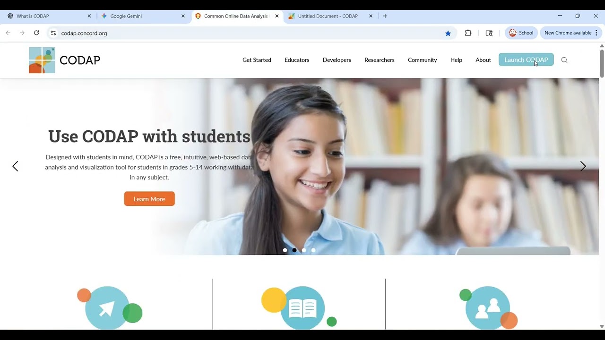Open the Get Started menu
Viewport: 605px width, 340px height.
click(x=257, y=60)
